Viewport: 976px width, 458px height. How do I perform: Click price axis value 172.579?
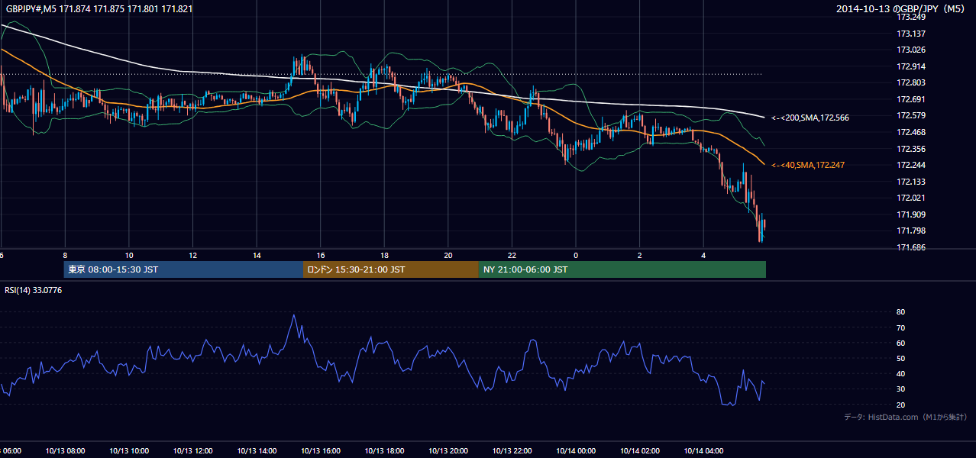tap(910, 115)
